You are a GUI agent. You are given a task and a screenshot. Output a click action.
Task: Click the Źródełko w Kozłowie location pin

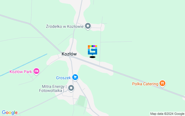(88, 26)
